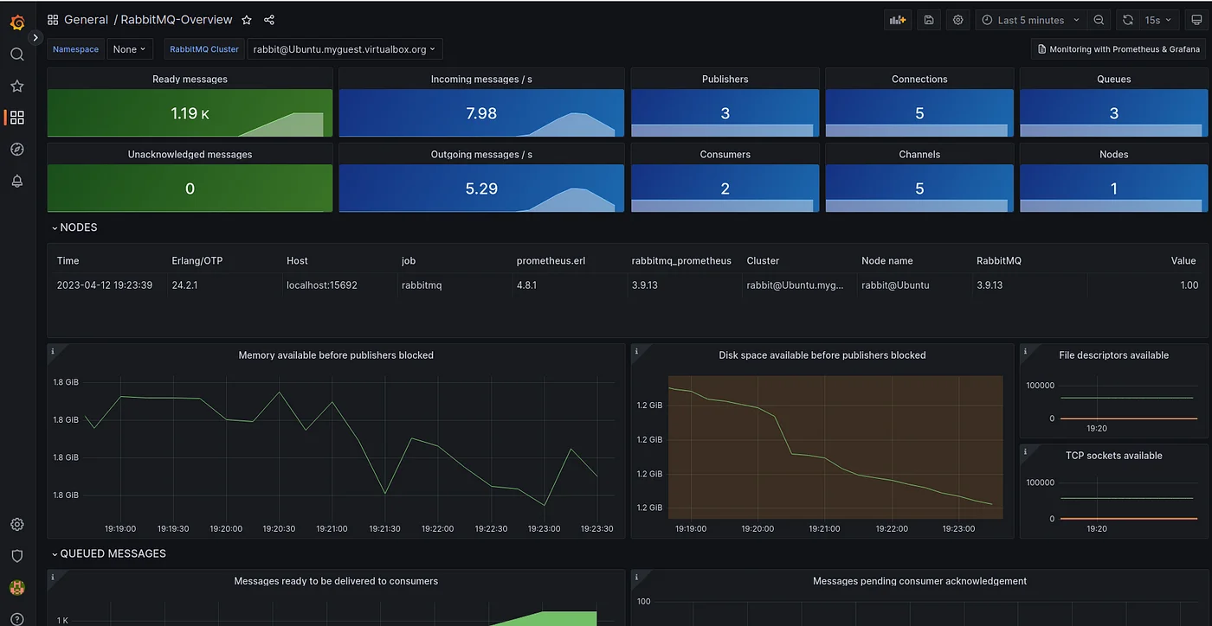The width and height of the screenshot is (1212, 626).
Task: Click the Node name column header
Action: pos(887,260)
